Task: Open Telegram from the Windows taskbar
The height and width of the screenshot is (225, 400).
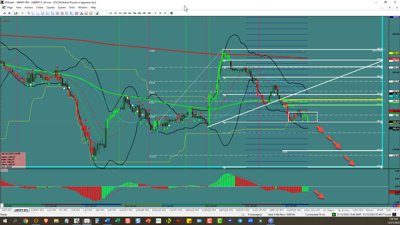Action: pyautogui.click(x=240, y=221)
